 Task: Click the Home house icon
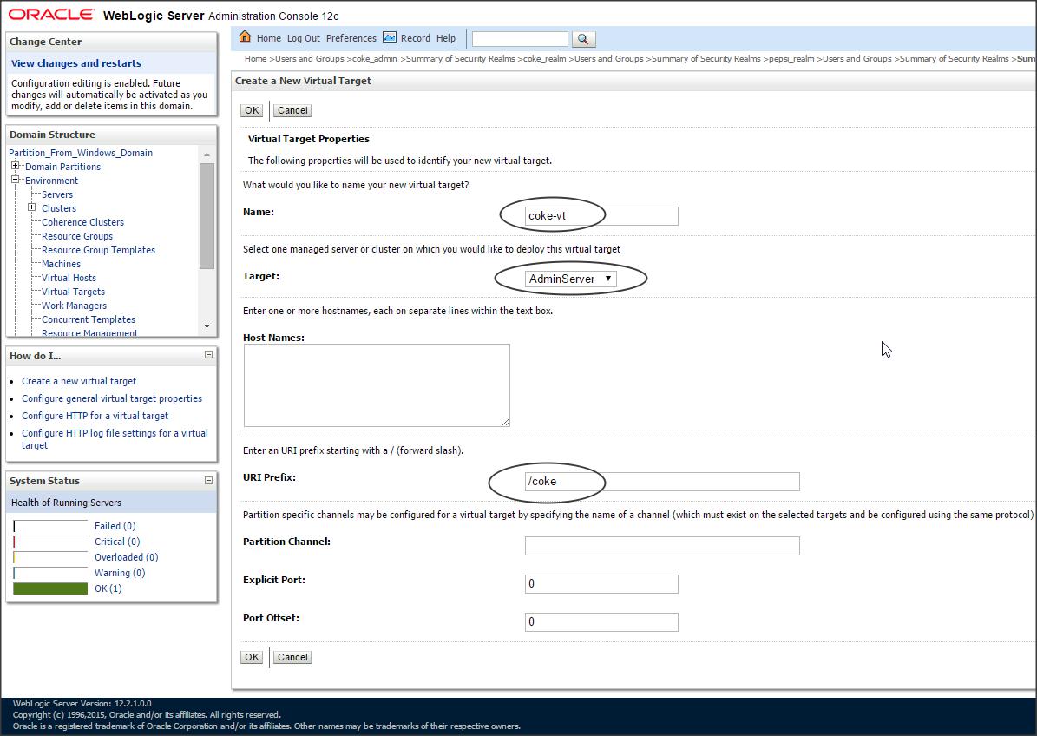245,37
